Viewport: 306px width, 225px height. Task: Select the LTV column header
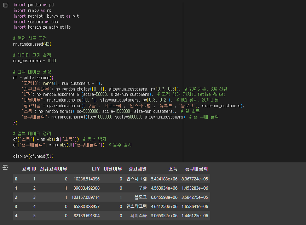pos(96,169)
